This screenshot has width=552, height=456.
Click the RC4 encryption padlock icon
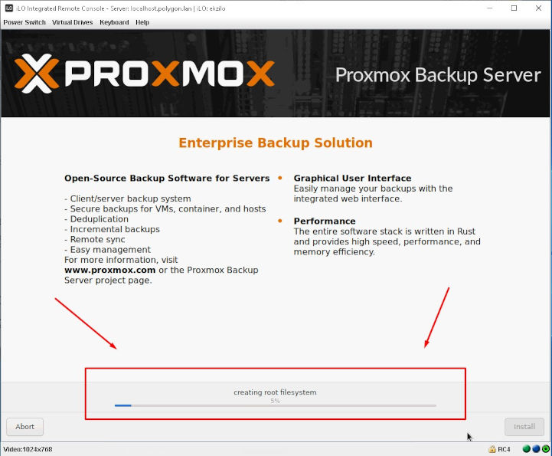click(492, 449)
